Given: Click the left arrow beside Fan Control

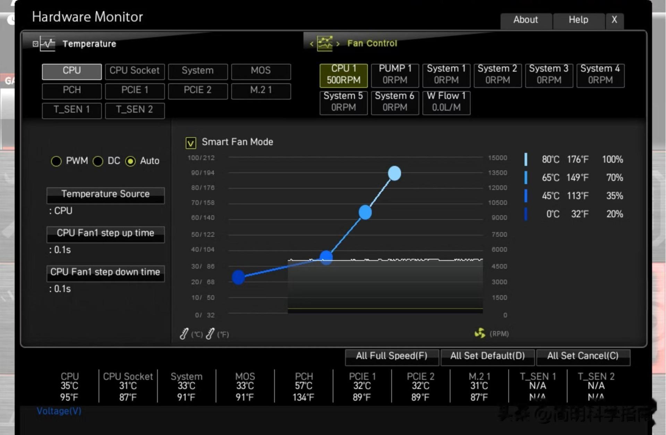Looking at the screenshot, I should point(311,44).
